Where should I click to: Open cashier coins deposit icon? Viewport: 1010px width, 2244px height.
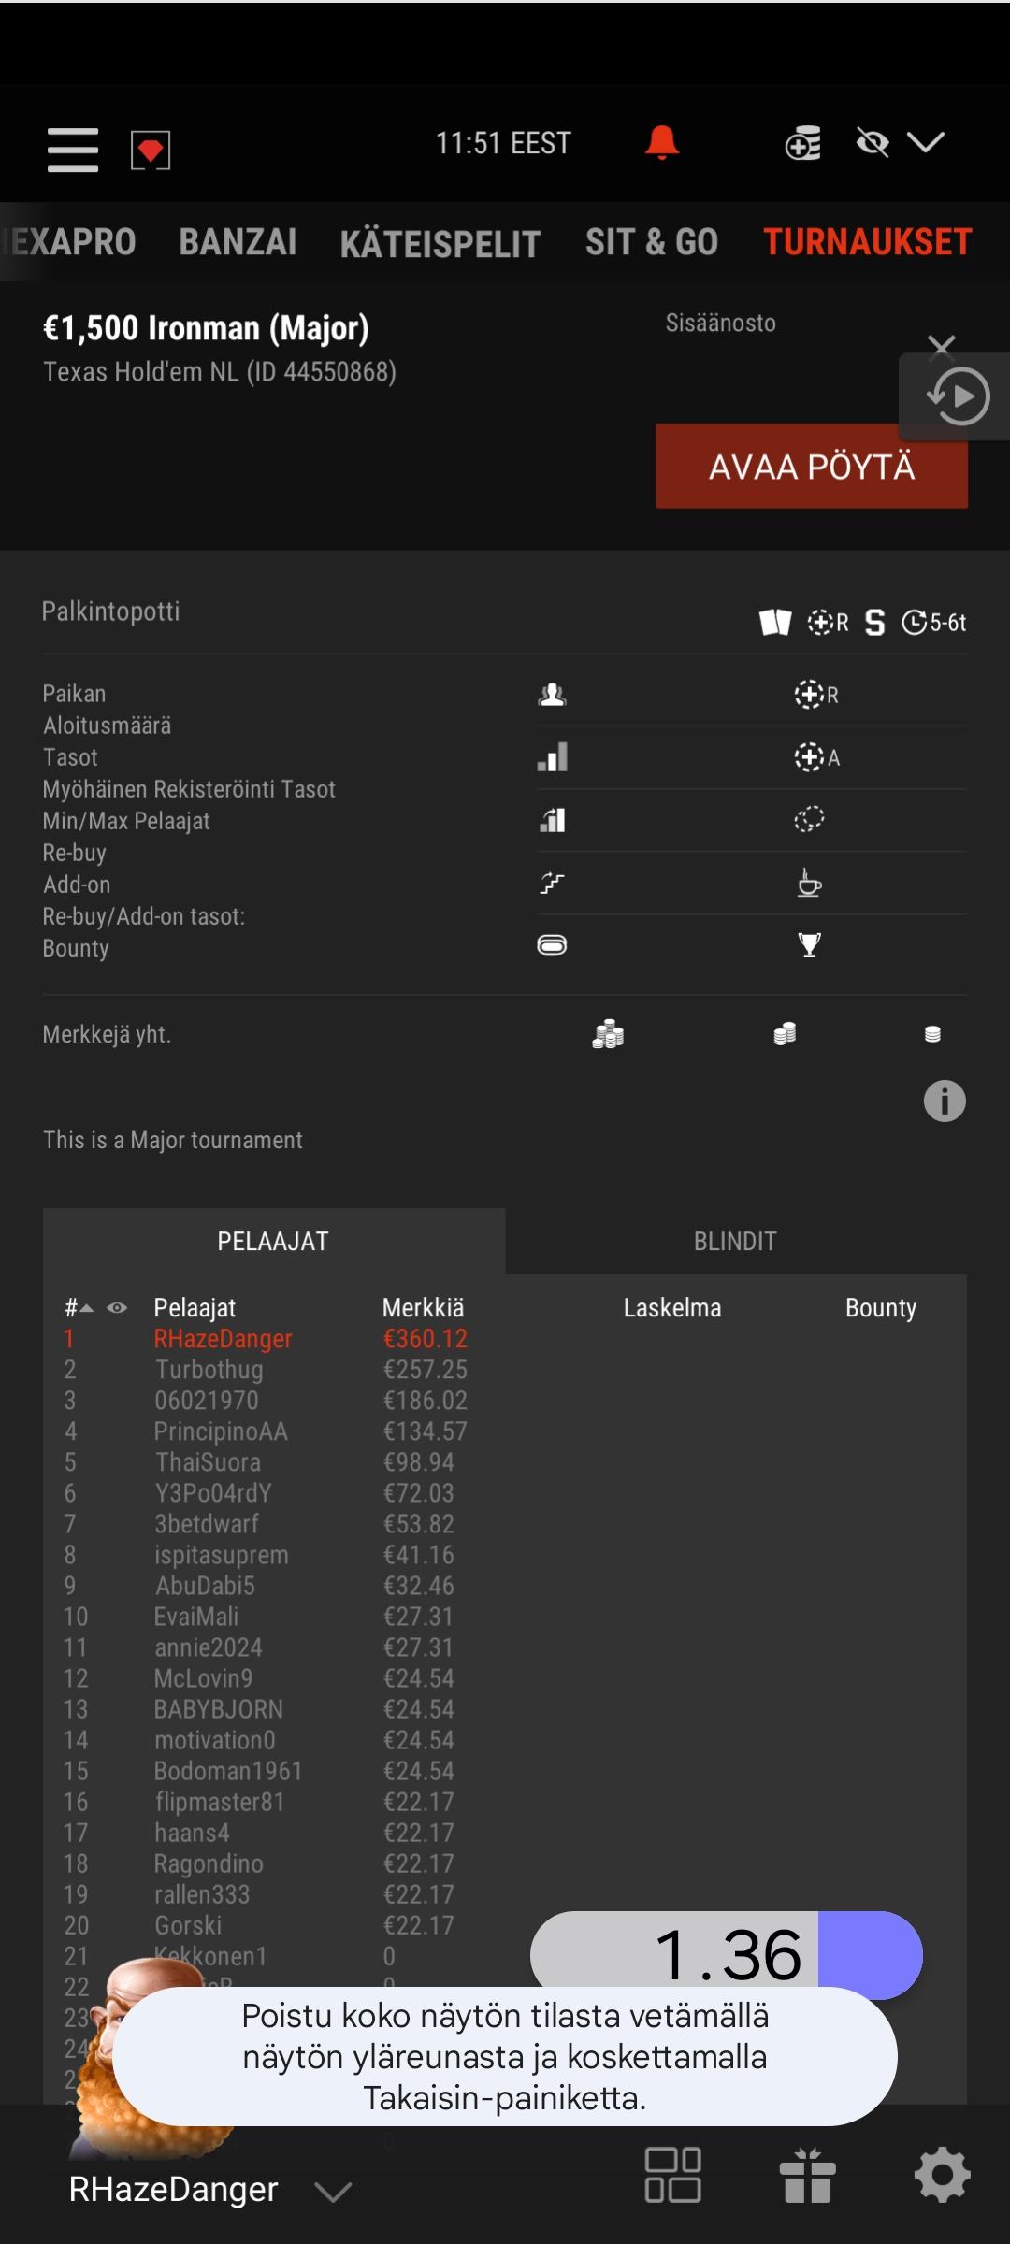click(803, 143)
